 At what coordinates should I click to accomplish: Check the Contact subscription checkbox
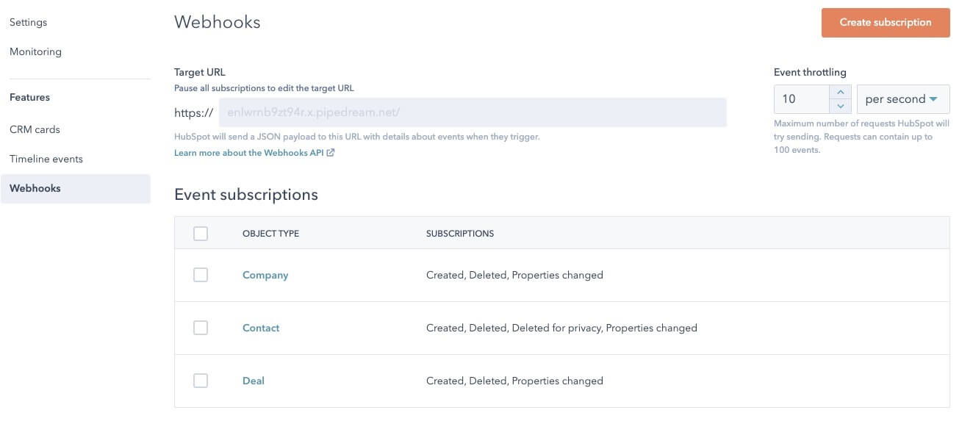(201, 327)
